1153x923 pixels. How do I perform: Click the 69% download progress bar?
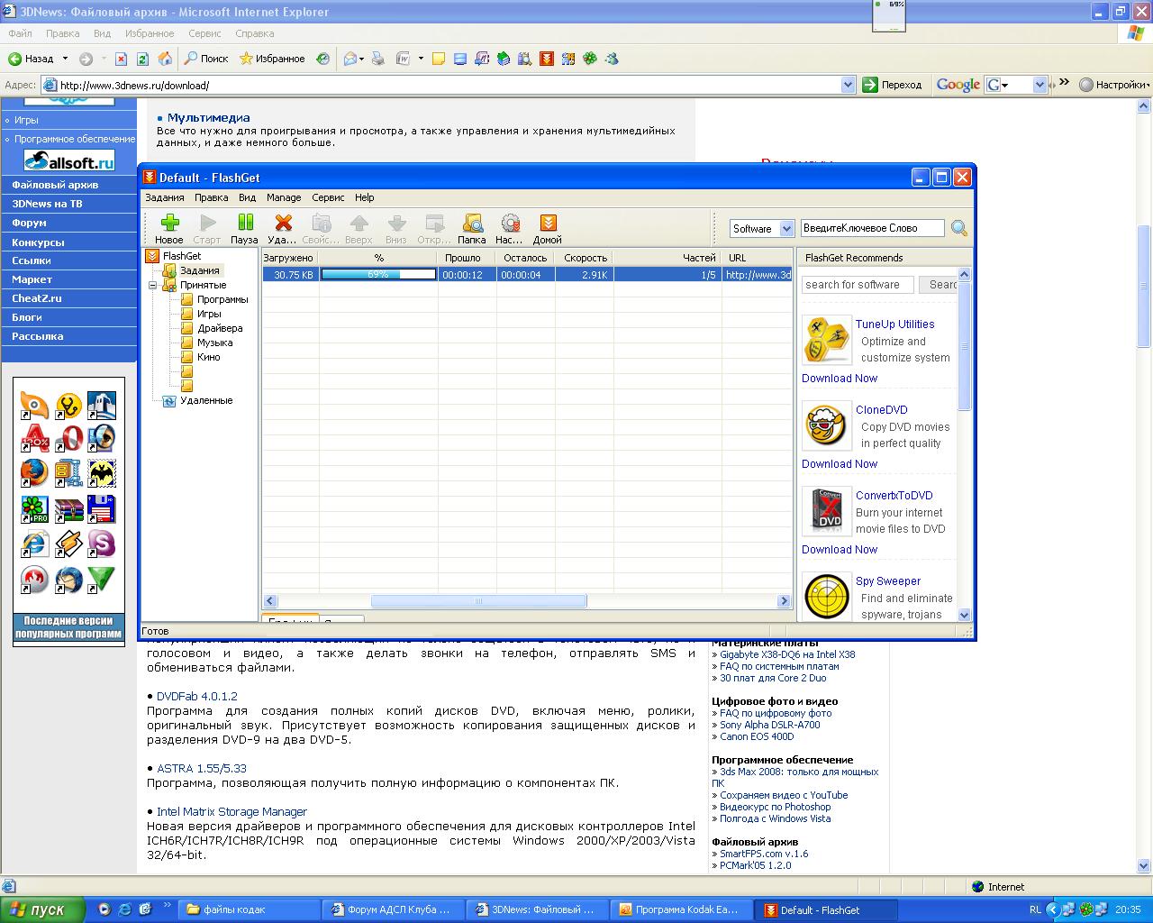[378, 275]
